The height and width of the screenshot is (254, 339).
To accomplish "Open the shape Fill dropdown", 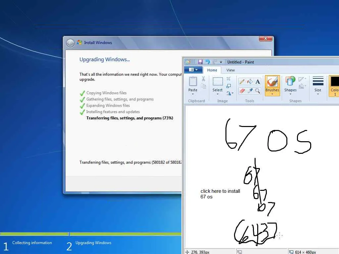I will (x=302, y=86).
